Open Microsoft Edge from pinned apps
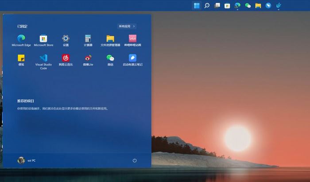The height and width of the screenshot is (182, 310). 21,39
